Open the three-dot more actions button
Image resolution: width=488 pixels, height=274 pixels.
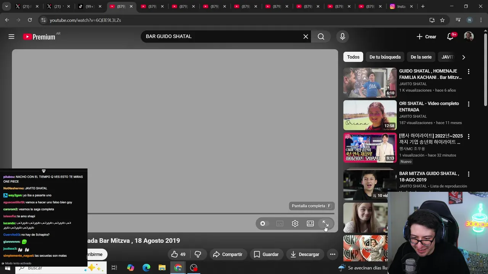tap(332, 254)
